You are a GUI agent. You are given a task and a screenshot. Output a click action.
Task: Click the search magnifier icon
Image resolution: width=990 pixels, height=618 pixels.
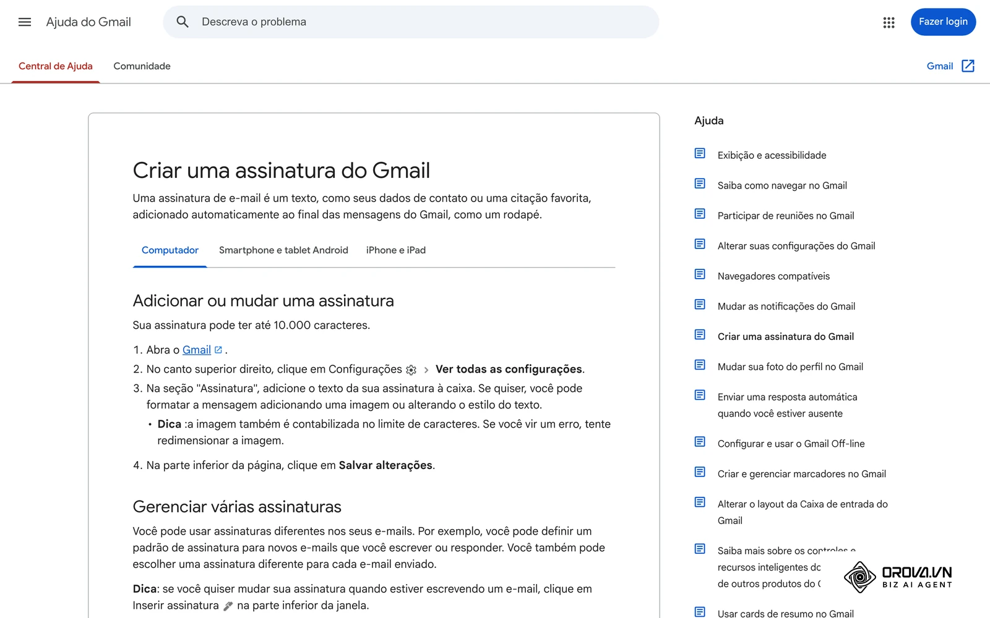[183, 22]
